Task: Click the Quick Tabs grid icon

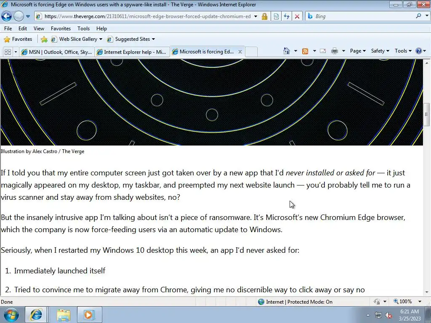Action: (x=8, y=52)
